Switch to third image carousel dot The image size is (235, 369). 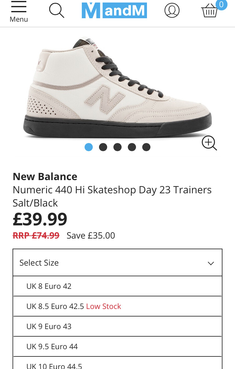pyautogui.click(x=118, y=147)
